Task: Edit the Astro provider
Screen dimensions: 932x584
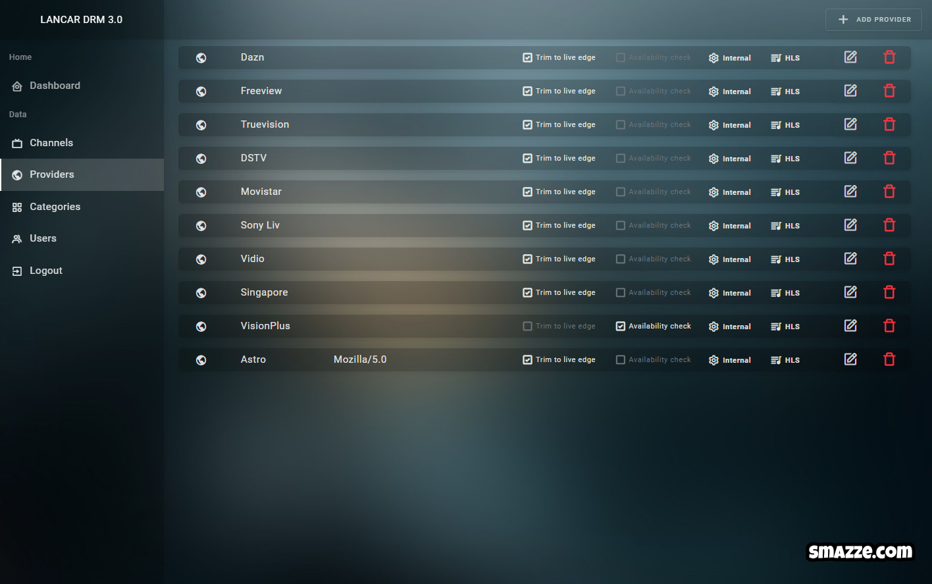Action: pyautogui.click(x=850, y=359)
